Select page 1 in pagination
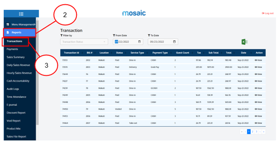The width and height of the screenshot is (278, 143). click(x=249, y=132)
